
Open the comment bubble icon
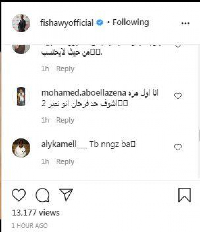point(43,195)
